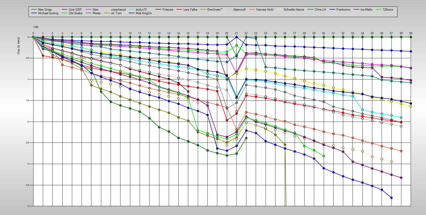Click the Gap [in mins] axis title
The image size is (426, 215).
[x=18, y=46]
